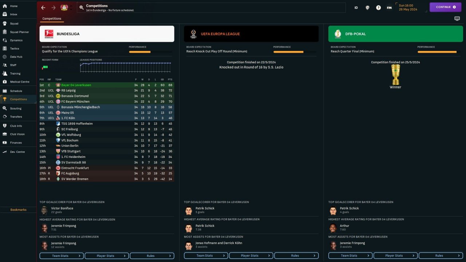
Task: Click the Bundesliga league positions graph
Action: tap(126, 67)
